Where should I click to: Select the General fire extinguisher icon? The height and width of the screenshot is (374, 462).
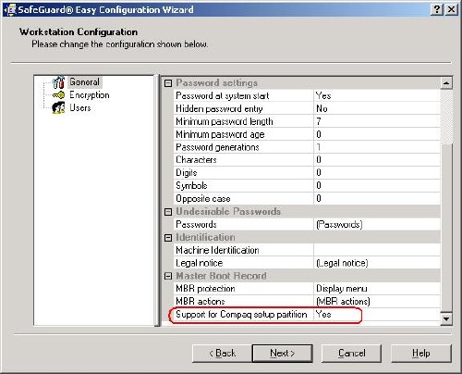pyautogui.click(x=58, y=82)
